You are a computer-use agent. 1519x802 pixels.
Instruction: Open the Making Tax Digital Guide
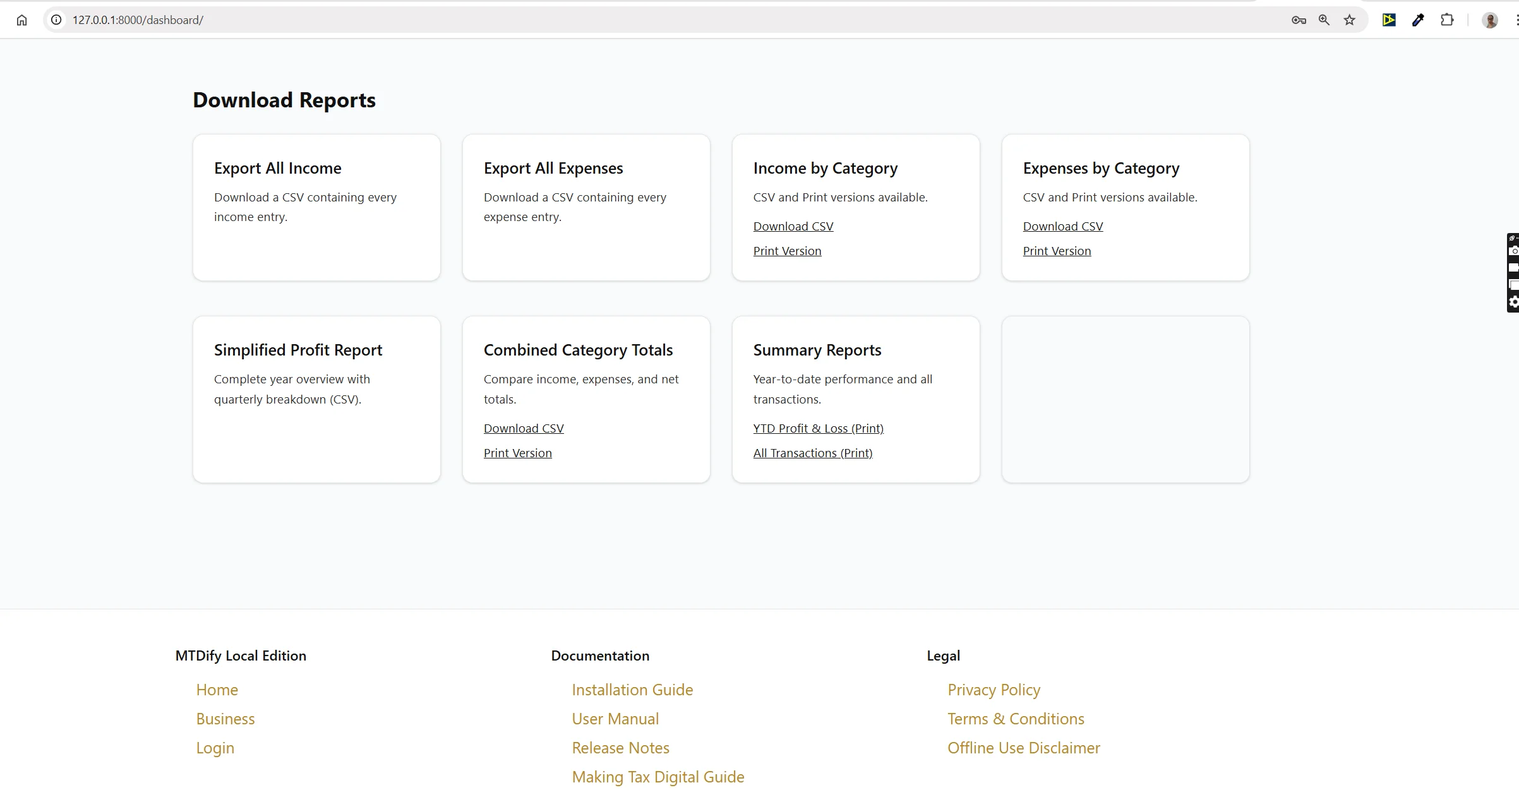[657, 777]
